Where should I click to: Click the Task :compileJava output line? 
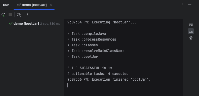[x=87, y=34]
